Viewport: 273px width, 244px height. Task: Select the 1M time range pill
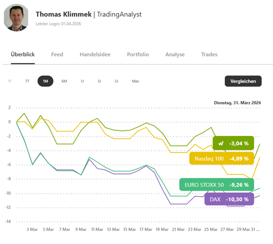[45, 81]
